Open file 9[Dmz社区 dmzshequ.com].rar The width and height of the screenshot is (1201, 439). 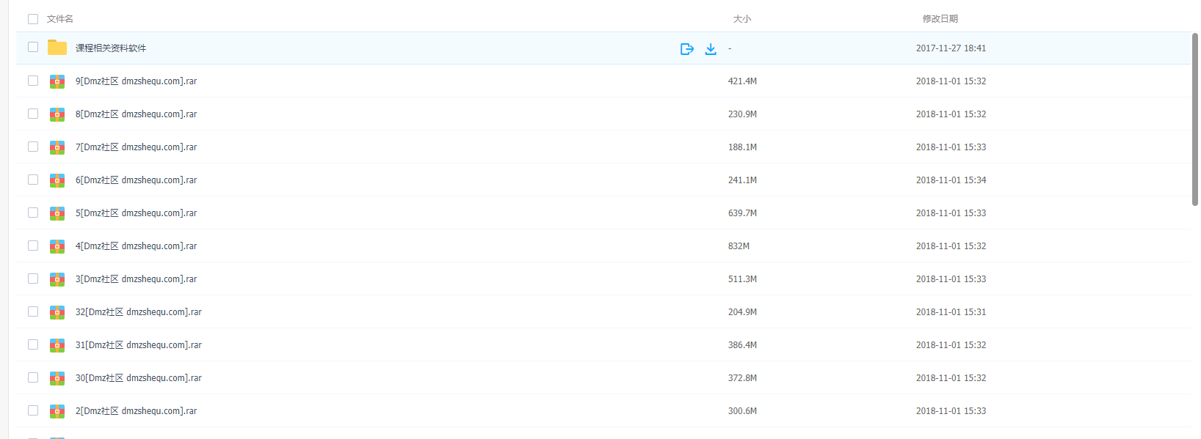[136, 81]
